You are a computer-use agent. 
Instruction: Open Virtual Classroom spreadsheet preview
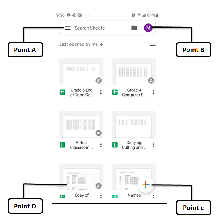81,124
